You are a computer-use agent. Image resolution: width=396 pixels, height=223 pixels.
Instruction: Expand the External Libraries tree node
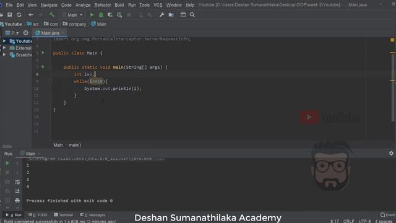click(x=4, y=48)
